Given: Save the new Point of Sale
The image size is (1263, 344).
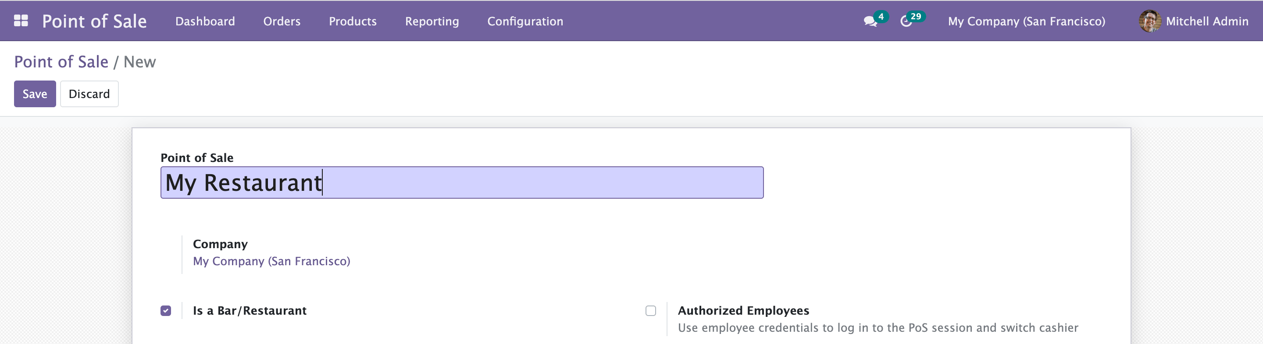Looking at the screenshot, I should click(35, 94).
